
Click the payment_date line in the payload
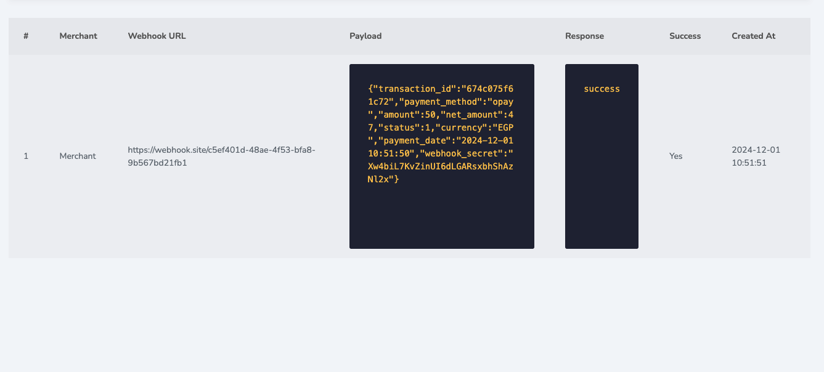441,140
